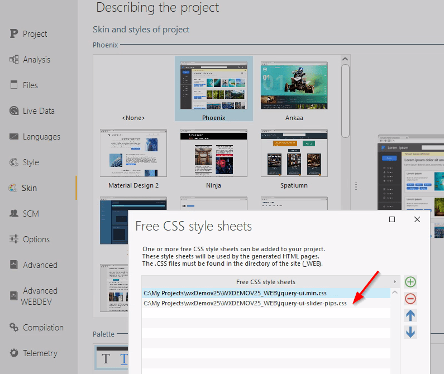
Task: Open the Analysis section in sidebar
Action: (36, 60)
